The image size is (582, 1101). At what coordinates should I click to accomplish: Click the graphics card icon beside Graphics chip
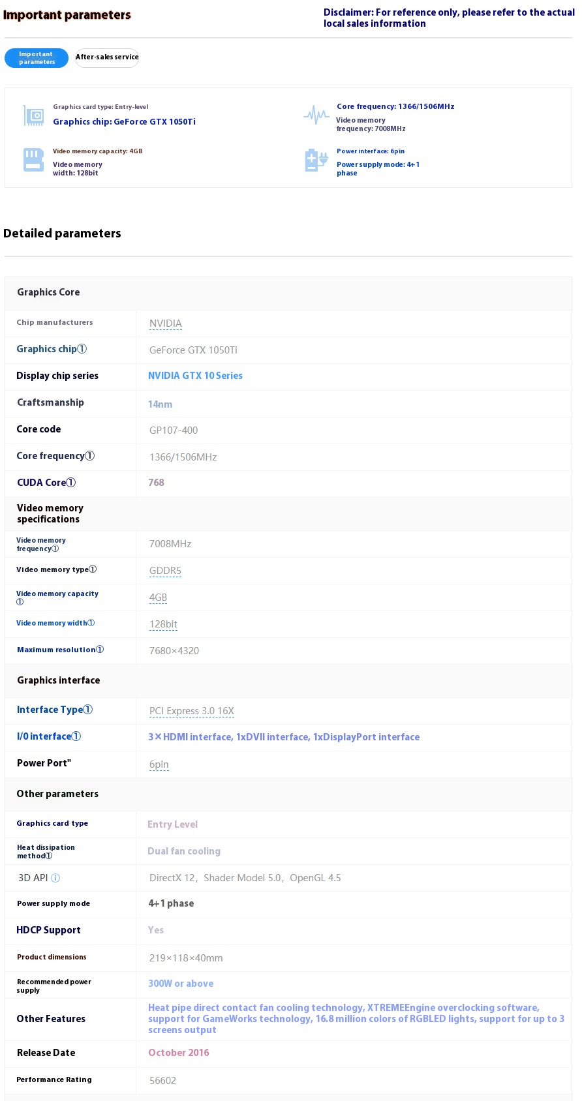[33, 115]
